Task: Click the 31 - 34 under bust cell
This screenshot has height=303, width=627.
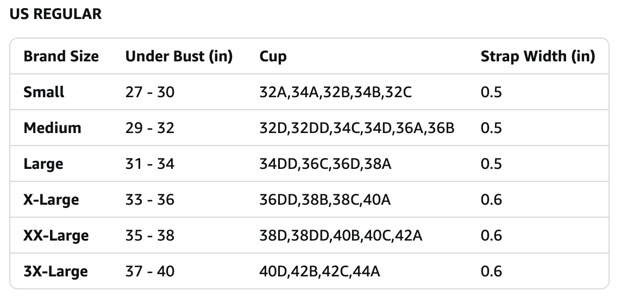Action: click(149, 164)
